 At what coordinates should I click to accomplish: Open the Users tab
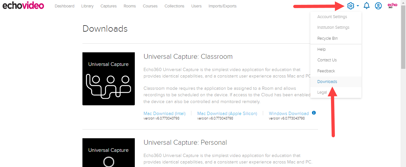[196, 6]
